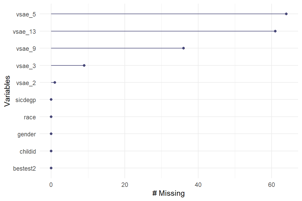
Task: Click the sicdegp variable label
Action: 26,100
